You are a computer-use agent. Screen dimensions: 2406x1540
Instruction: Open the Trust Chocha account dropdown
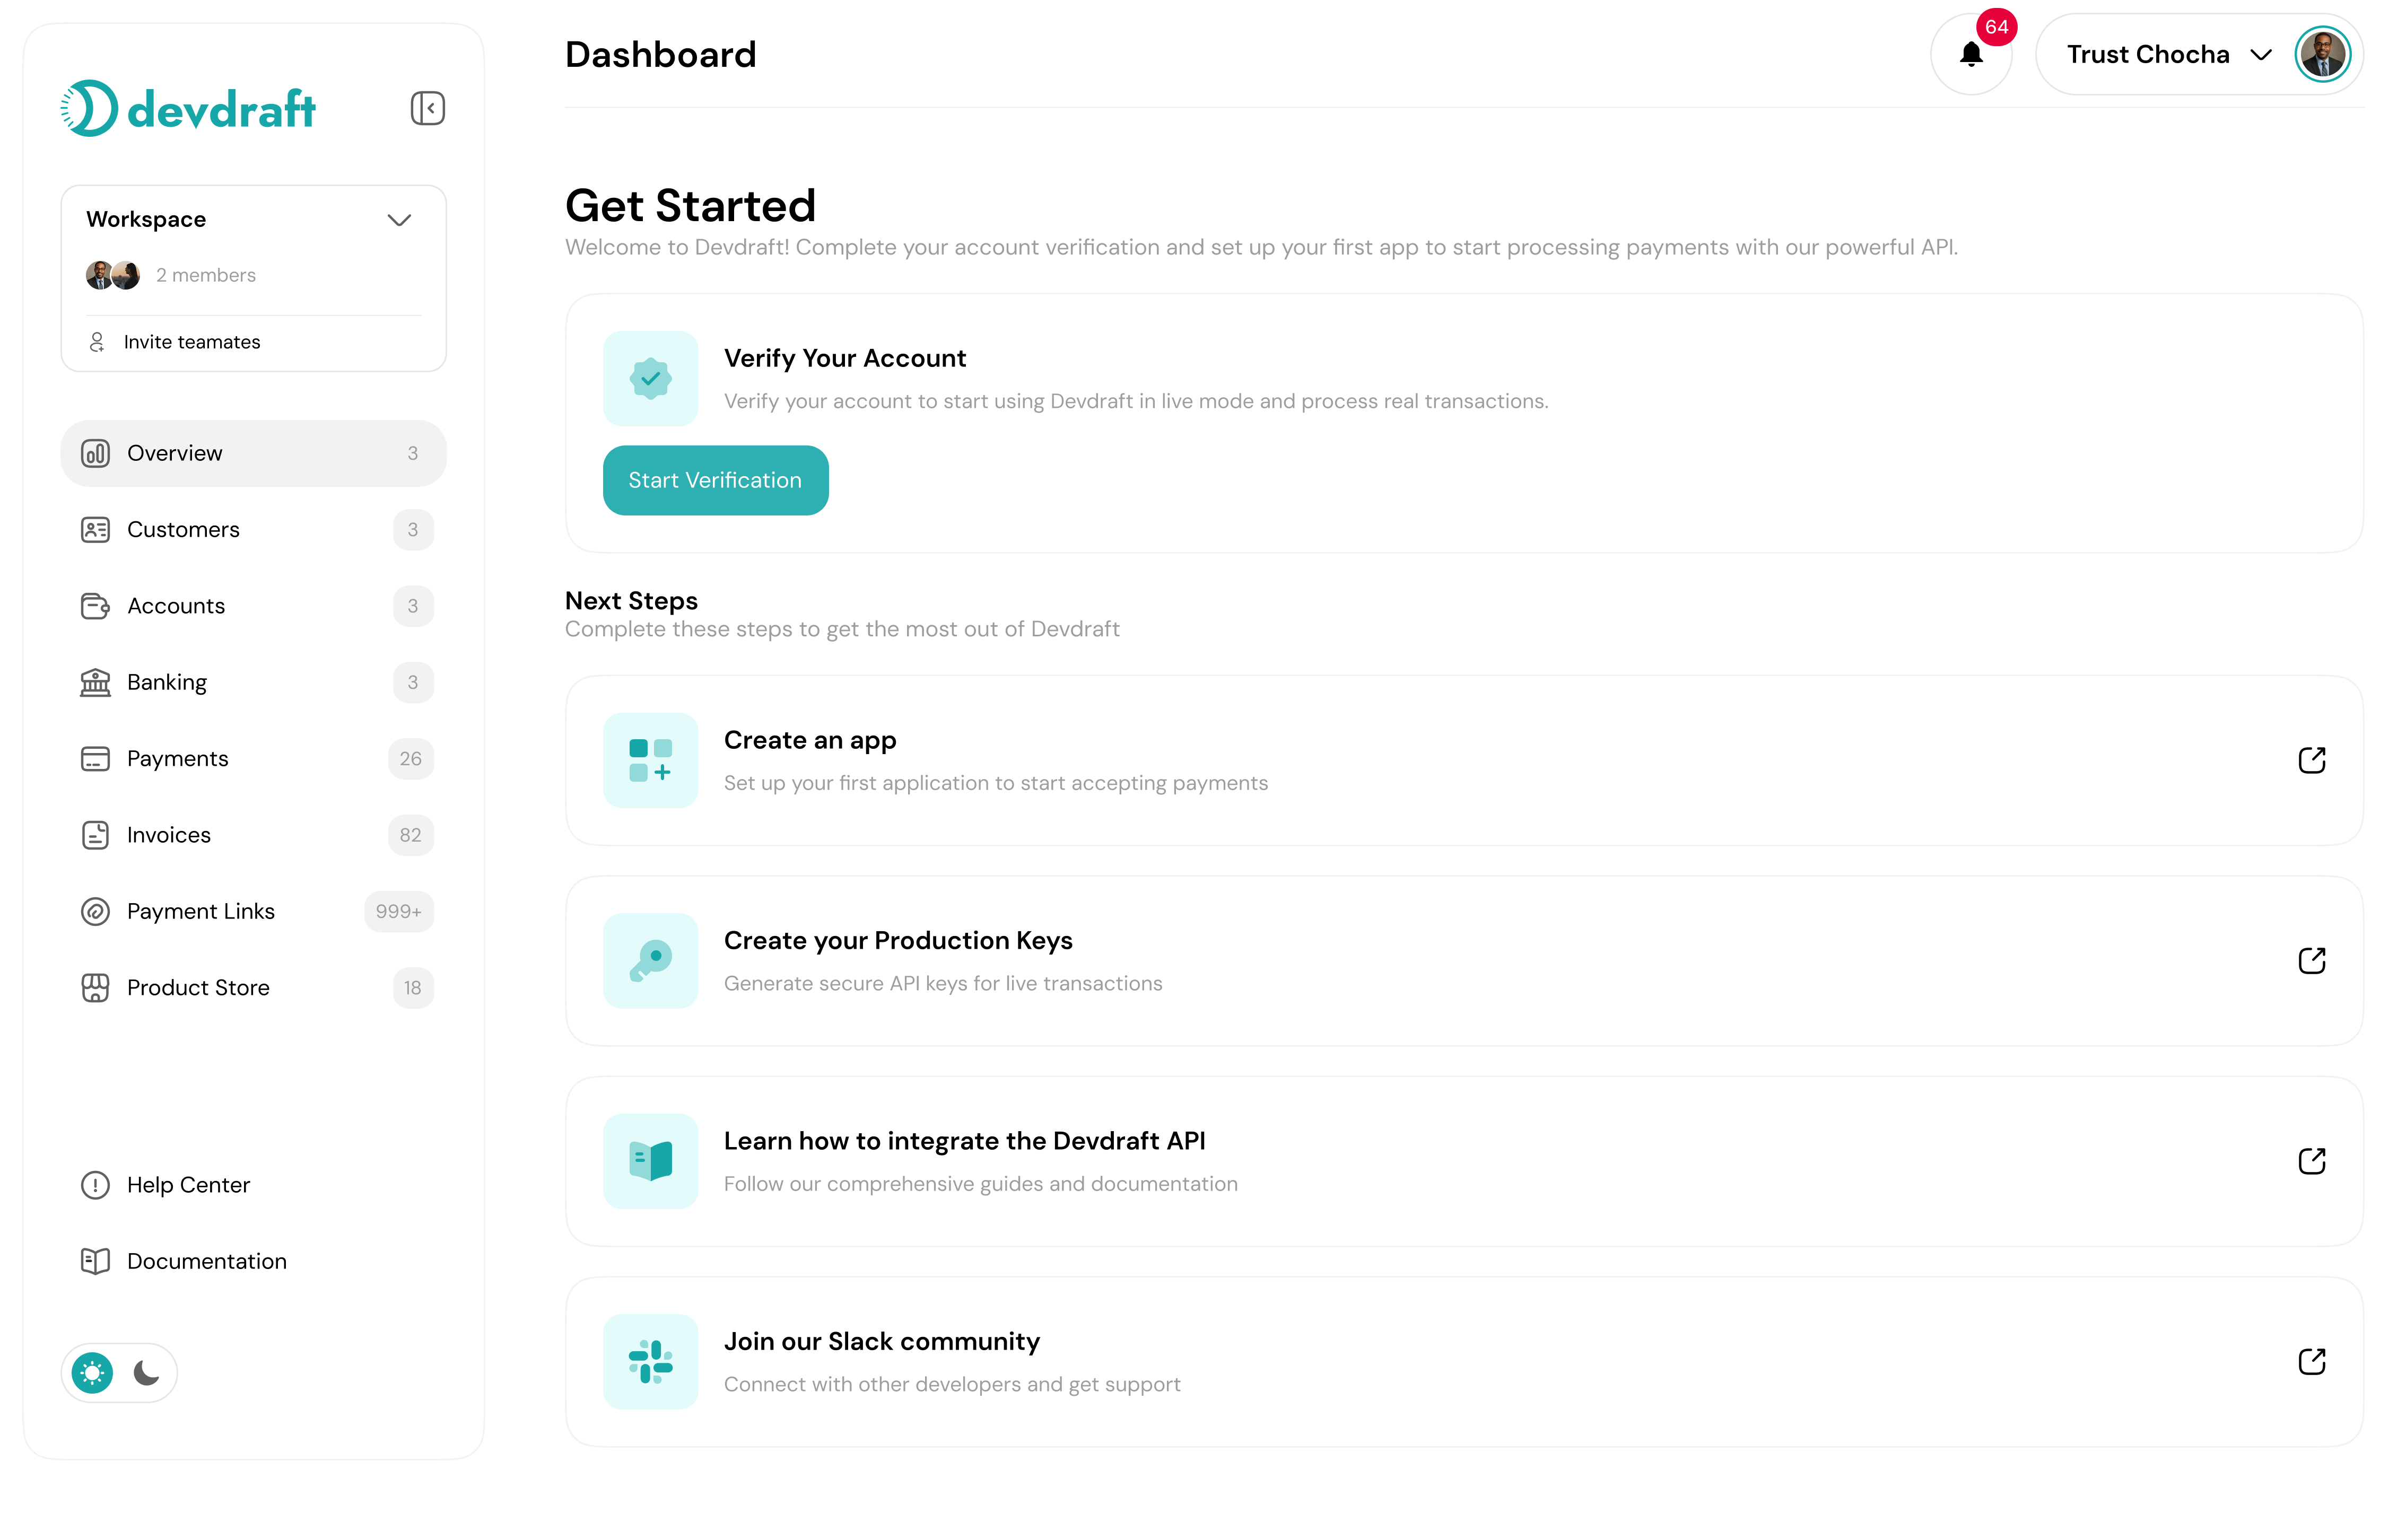coord(2260,54)
